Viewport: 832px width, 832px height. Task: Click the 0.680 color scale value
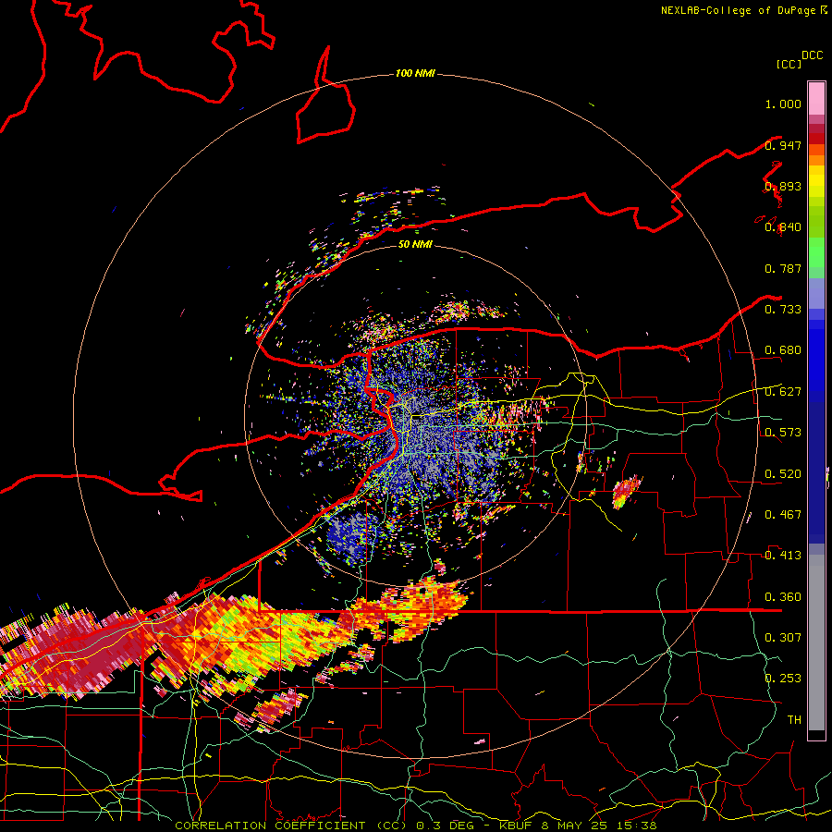tap(783, 350)
